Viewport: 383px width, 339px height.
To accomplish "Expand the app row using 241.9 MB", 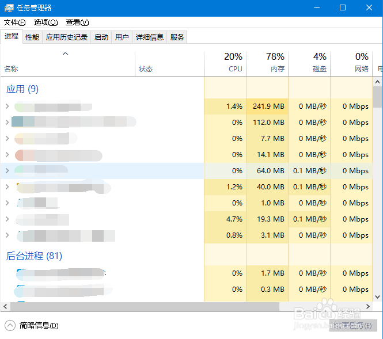I will 7,106.
